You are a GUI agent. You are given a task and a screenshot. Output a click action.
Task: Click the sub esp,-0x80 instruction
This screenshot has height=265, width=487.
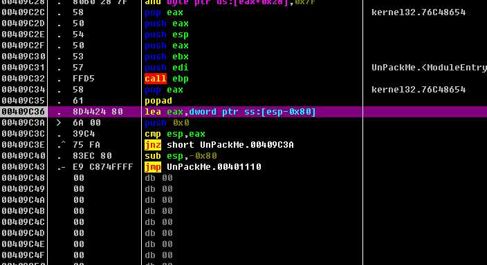point(181,156)
